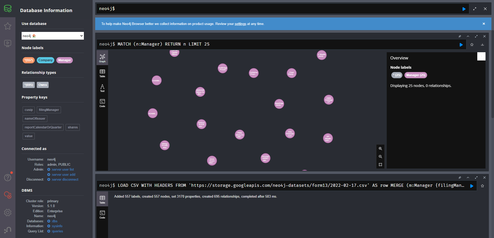Run the :sysinfo command link
Screen dimensions: 494x238
(55, 226)
